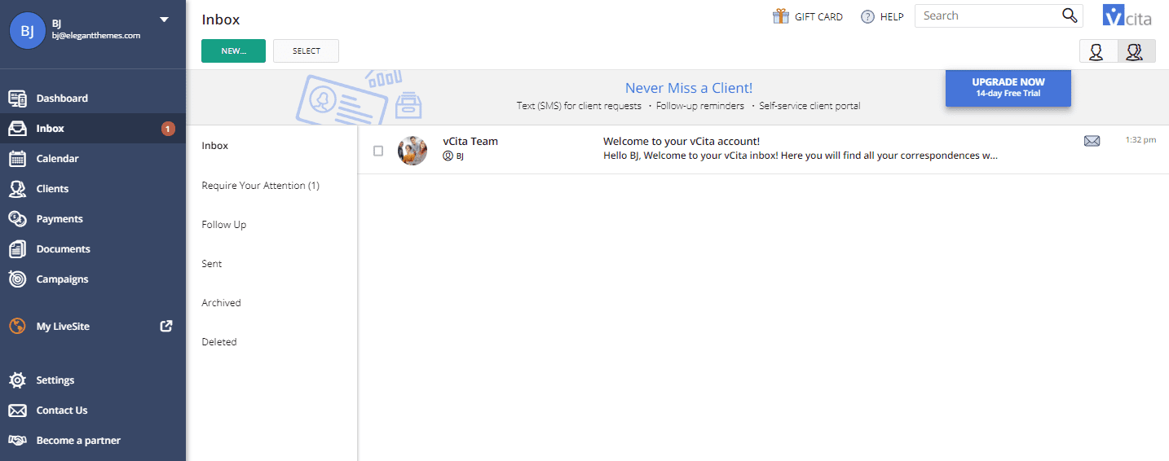Screen dimensions: 1169x461
Task: Open the NEW... button menu
Action: click(233, 50)
